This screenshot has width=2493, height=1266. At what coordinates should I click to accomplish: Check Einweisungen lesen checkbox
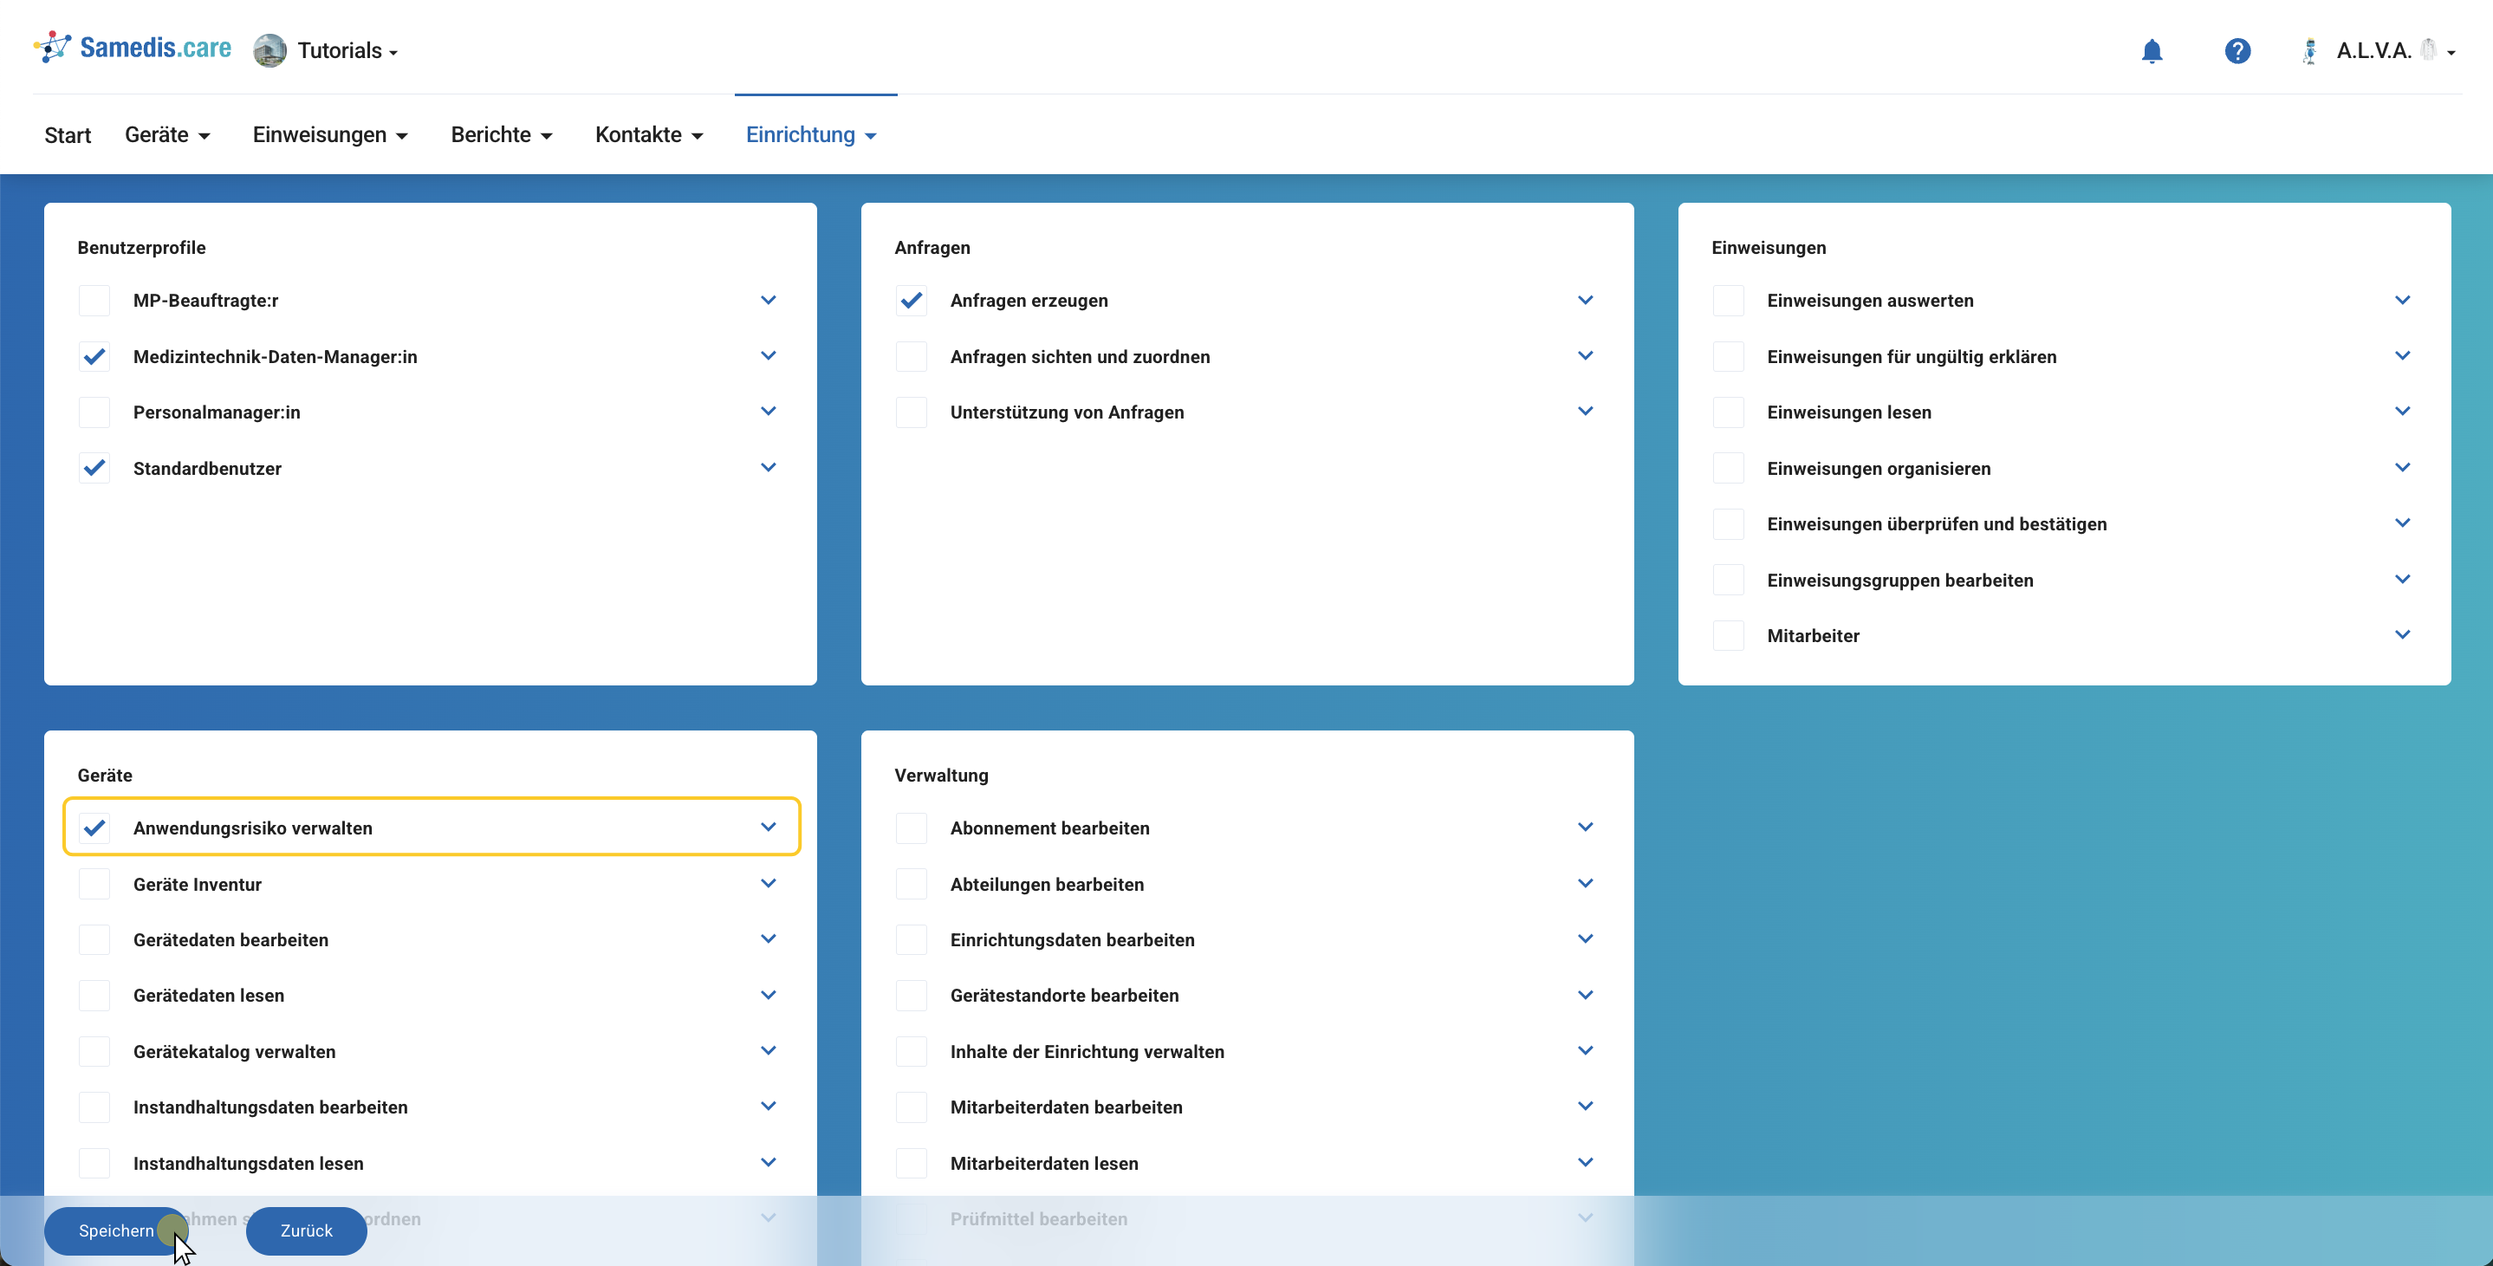[x=1728, y=412]
